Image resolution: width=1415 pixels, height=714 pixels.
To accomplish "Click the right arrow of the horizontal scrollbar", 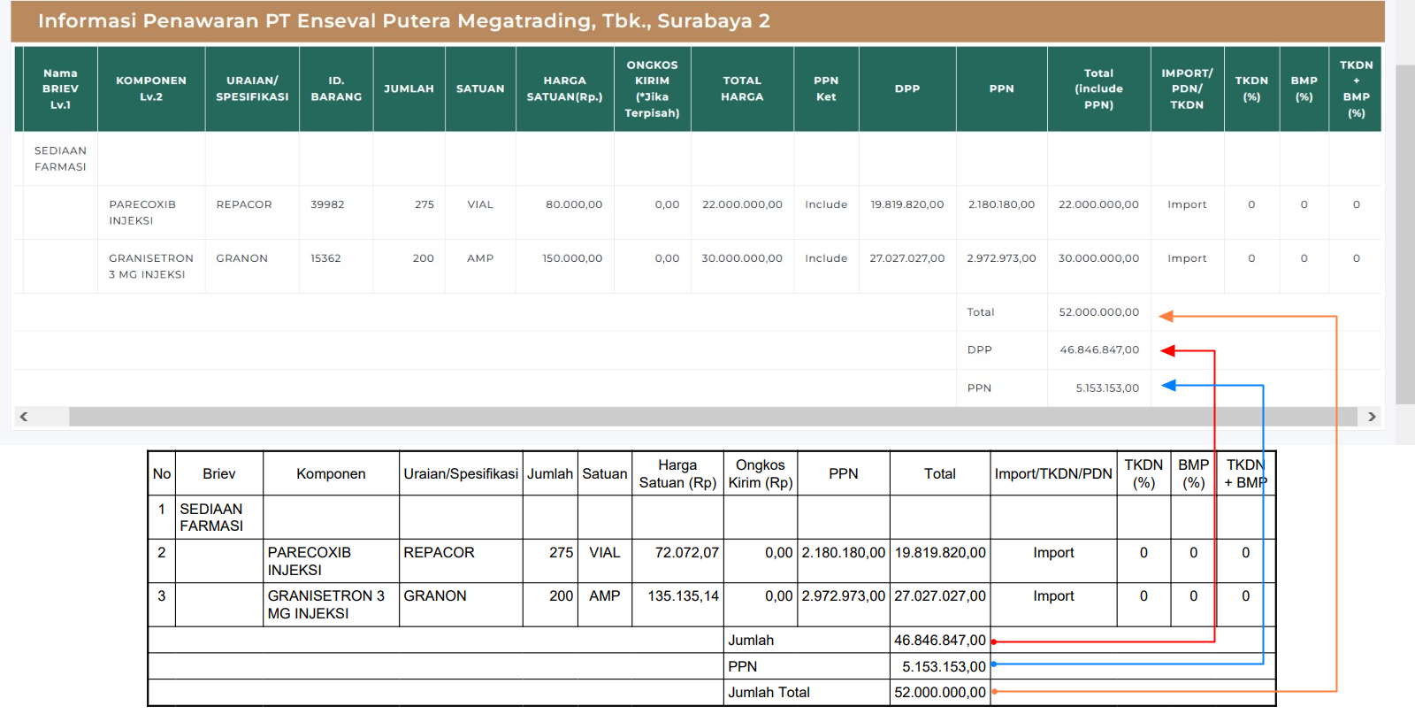I will [1372, 417].
